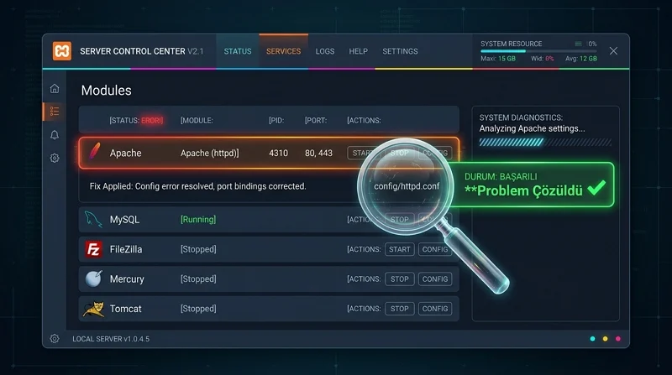Click the [MODULE: column header
Viewport: 672px width, 375px height.
pyautogui.click(x=197, y=120)
